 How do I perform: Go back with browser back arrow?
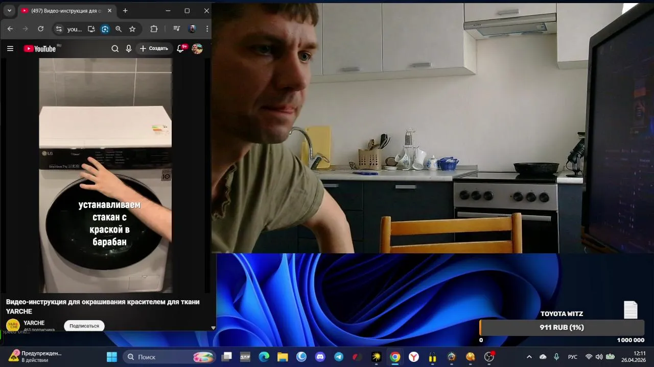[x=10, y=29]
